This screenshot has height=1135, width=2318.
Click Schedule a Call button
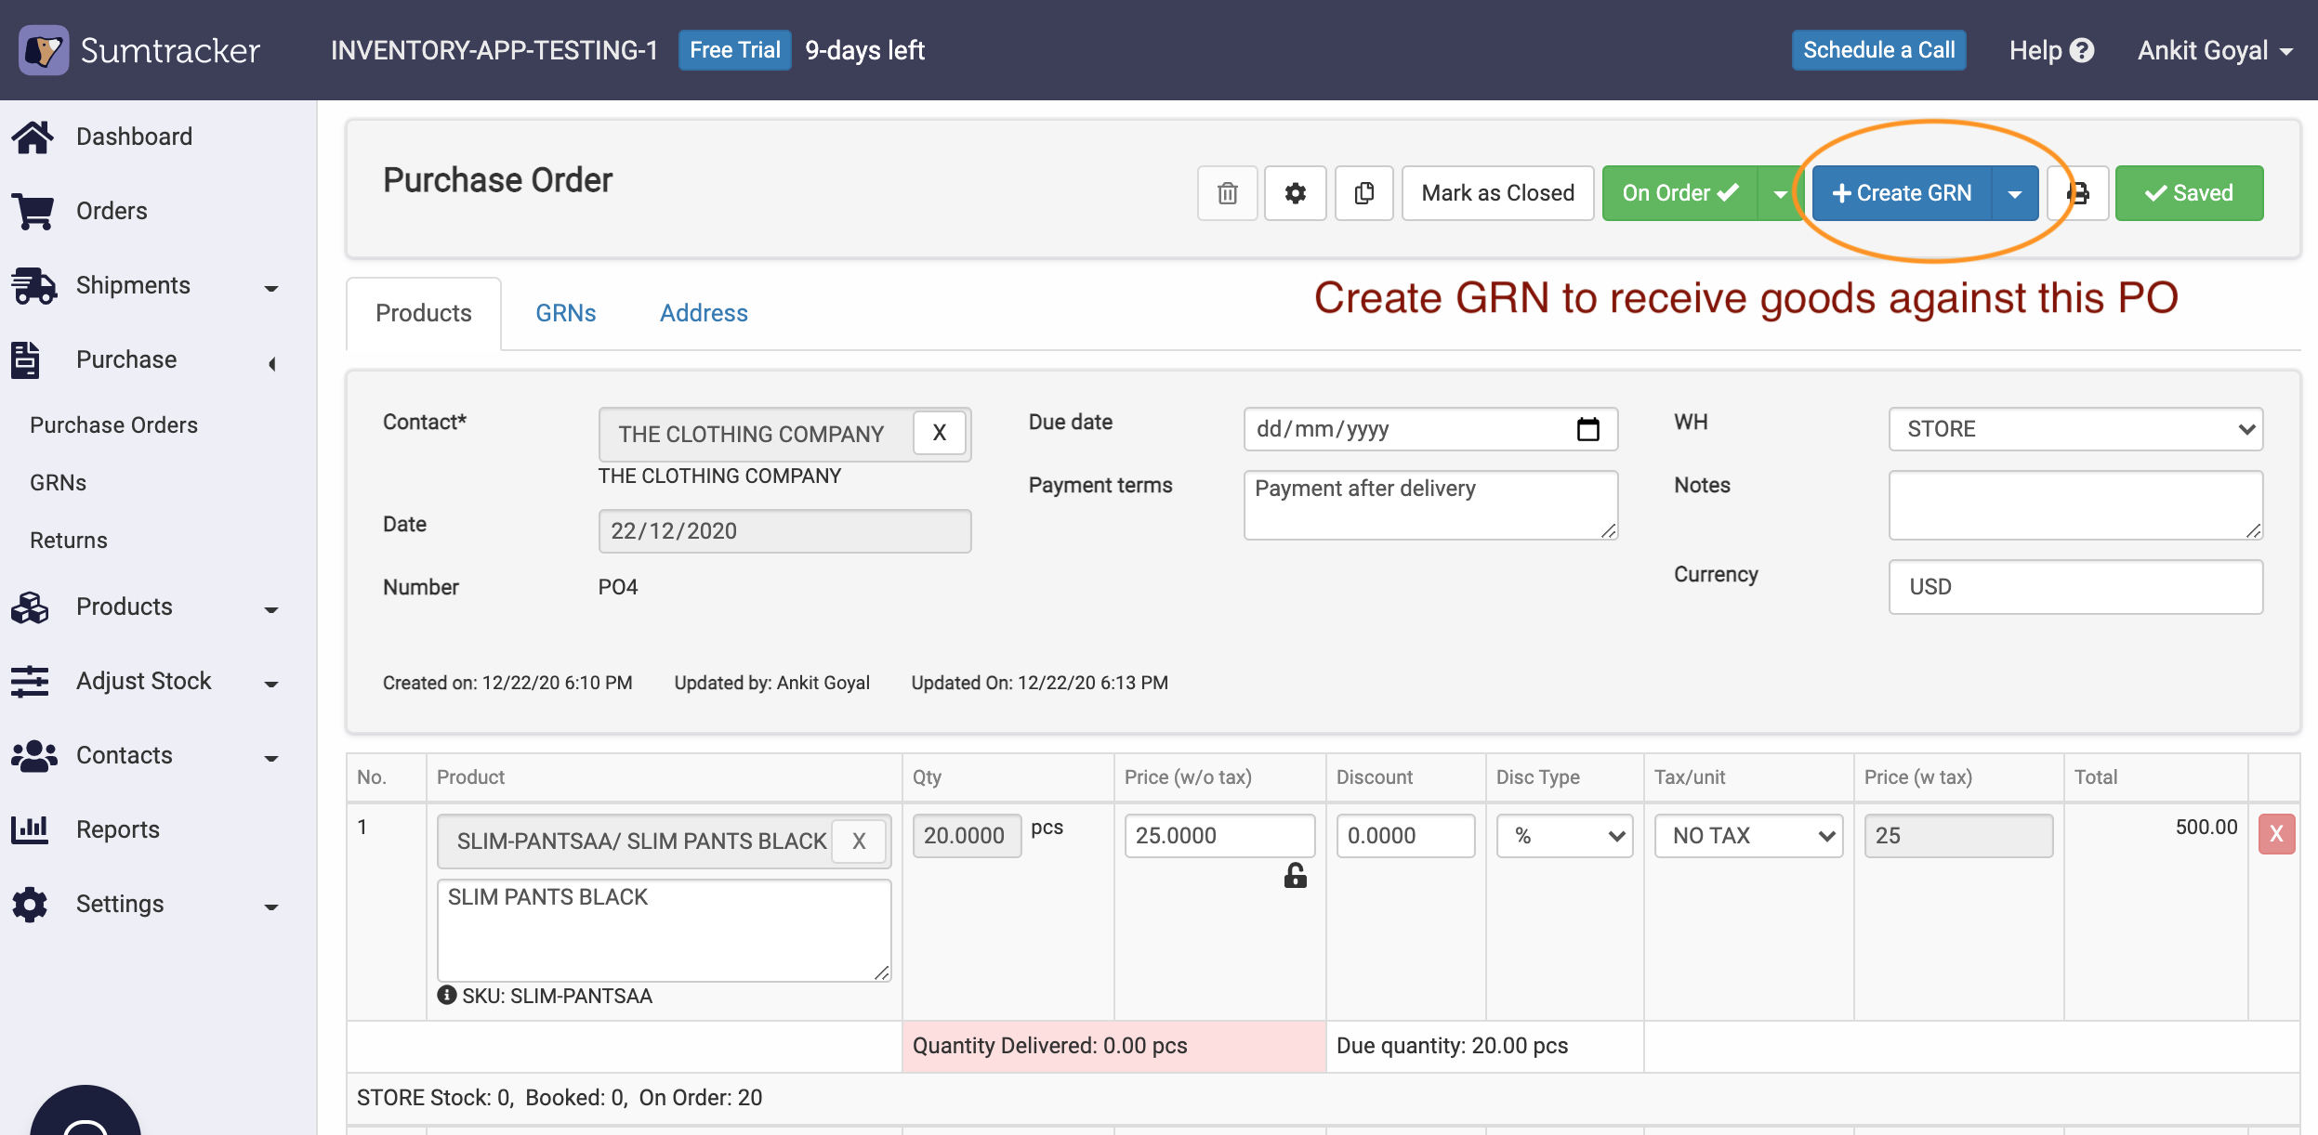[1878, 50]
